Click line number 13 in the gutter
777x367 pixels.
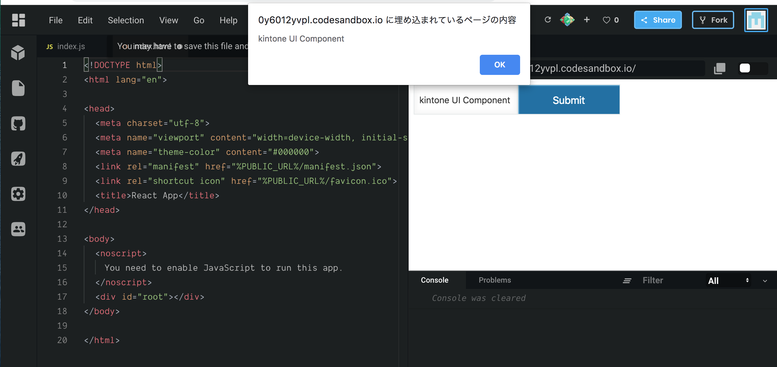pyautogui.click(x=62, y=239)
